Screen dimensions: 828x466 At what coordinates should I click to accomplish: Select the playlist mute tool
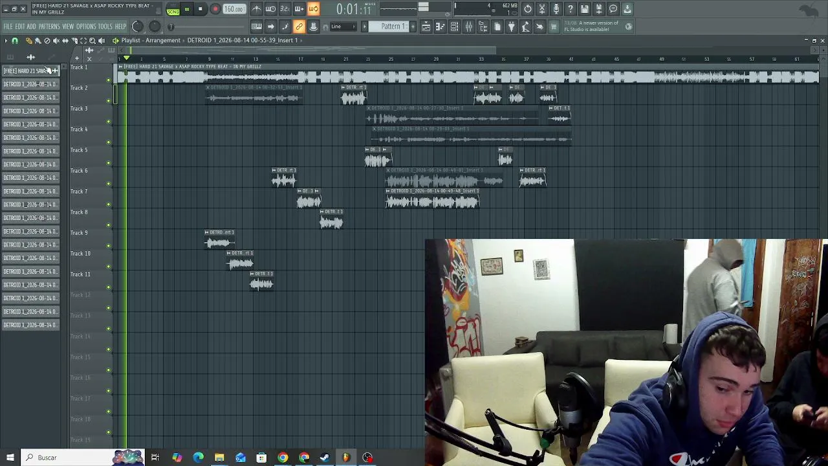[56, 41]
